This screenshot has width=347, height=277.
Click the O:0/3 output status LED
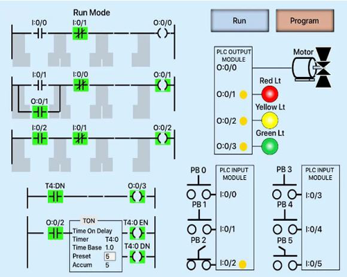pos(244,147)
